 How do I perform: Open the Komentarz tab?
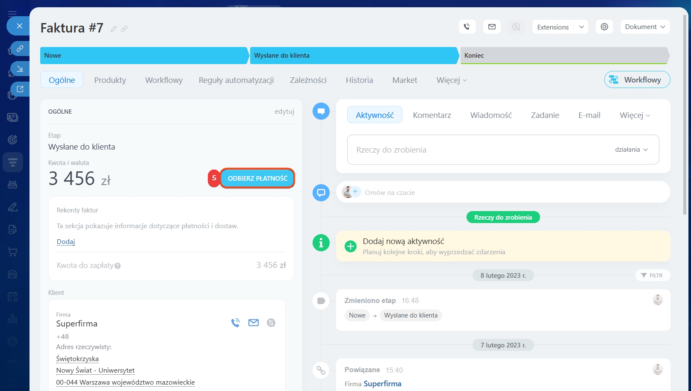point(432,115)
